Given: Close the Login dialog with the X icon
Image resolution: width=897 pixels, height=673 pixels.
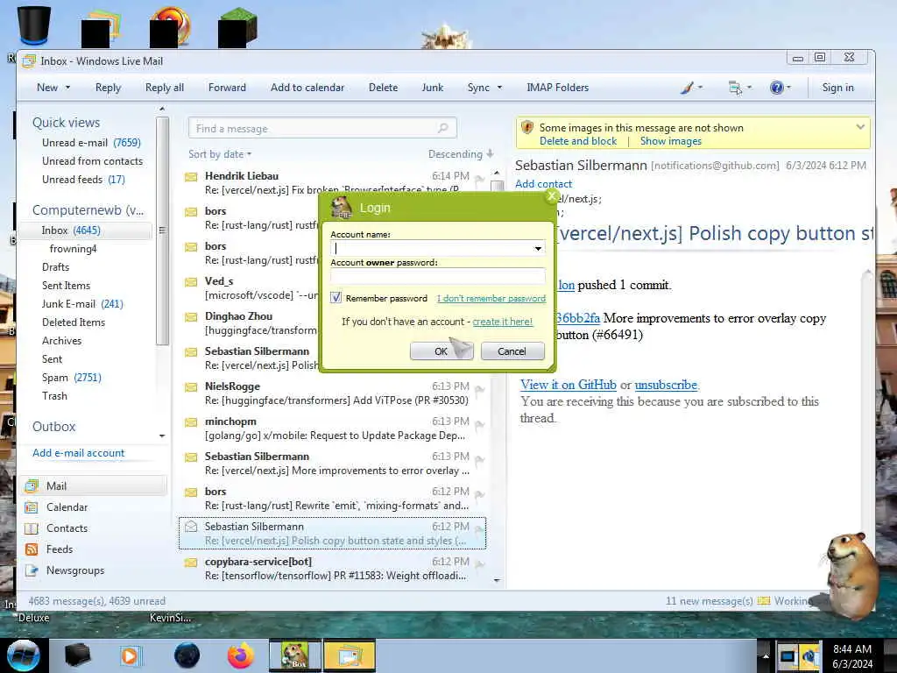Looking at the screenshot, I should 552,196.
